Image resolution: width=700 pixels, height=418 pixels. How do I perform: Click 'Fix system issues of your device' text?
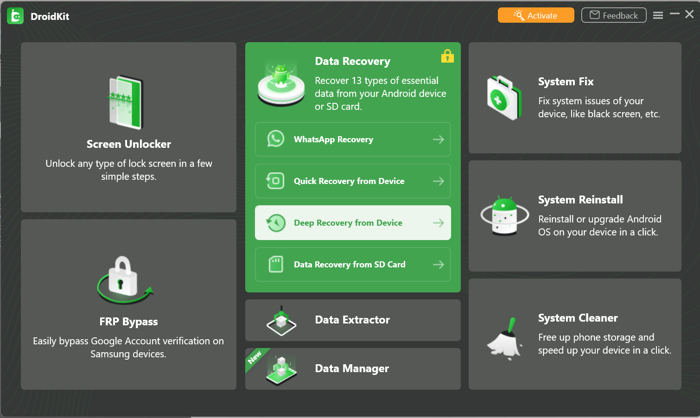(599, 108)
